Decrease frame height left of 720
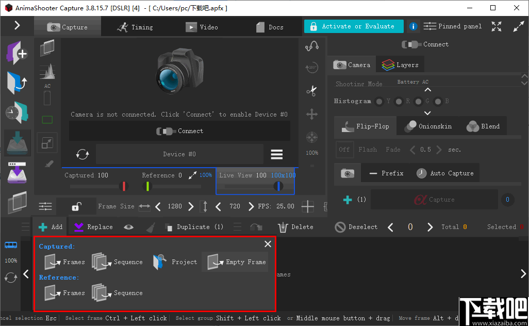 [218, 206]
